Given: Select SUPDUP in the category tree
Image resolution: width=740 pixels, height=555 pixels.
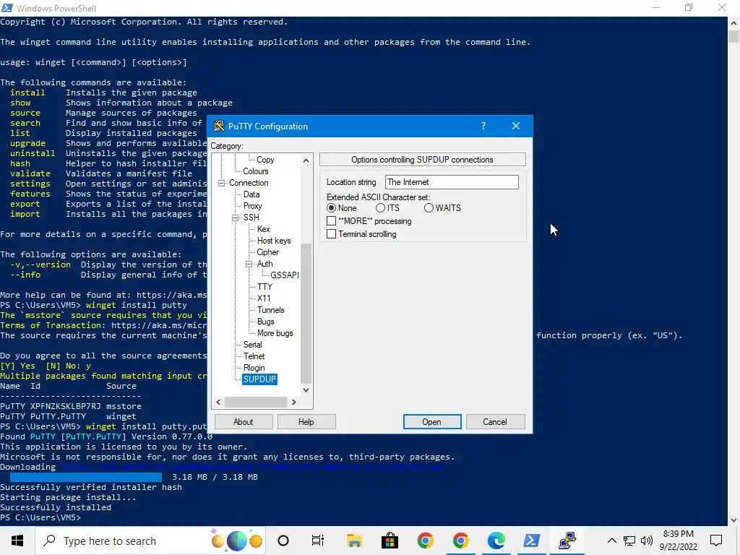Looking at the screenshot, I should [x=259, y=379].
